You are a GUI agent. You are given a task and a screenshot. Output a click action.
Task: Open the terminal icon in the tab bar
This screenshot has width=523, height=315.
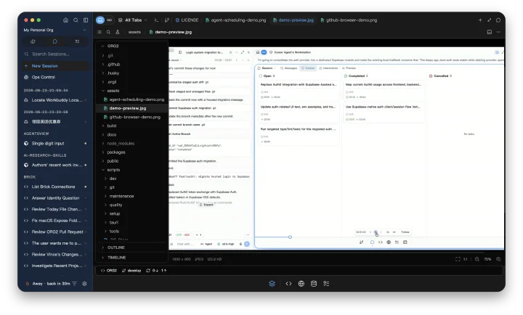[x=156, y=20]
